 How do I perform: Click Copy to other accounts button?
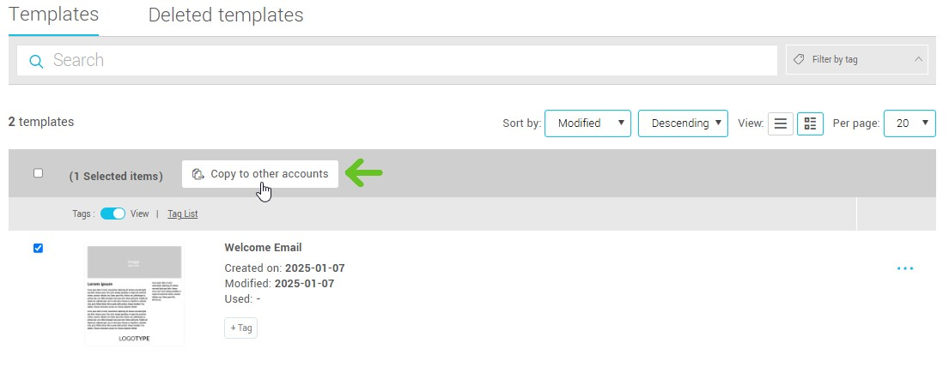coord(260,174)
